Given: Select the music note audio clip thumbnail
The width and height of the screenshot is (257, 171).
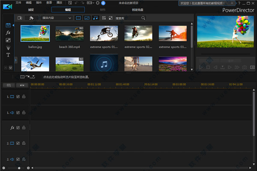Looking at the screenshot, I should (104, 63).
